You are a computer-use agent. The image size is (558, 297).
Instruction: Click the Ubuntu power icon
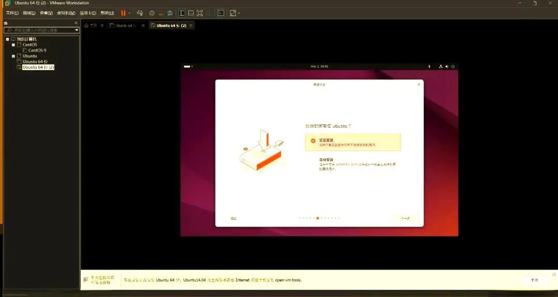coord(453,67)
